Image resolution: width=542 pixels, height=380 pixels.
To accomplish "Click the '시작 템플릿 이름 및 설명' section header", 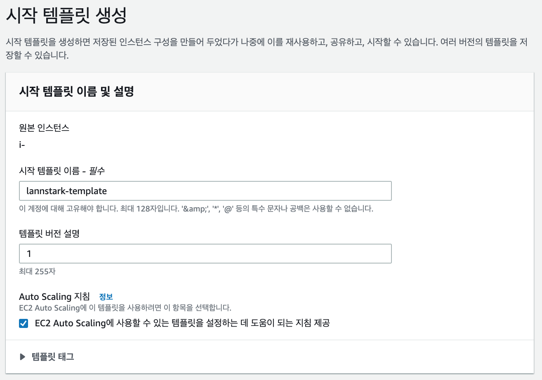I will tap(77, 92).
